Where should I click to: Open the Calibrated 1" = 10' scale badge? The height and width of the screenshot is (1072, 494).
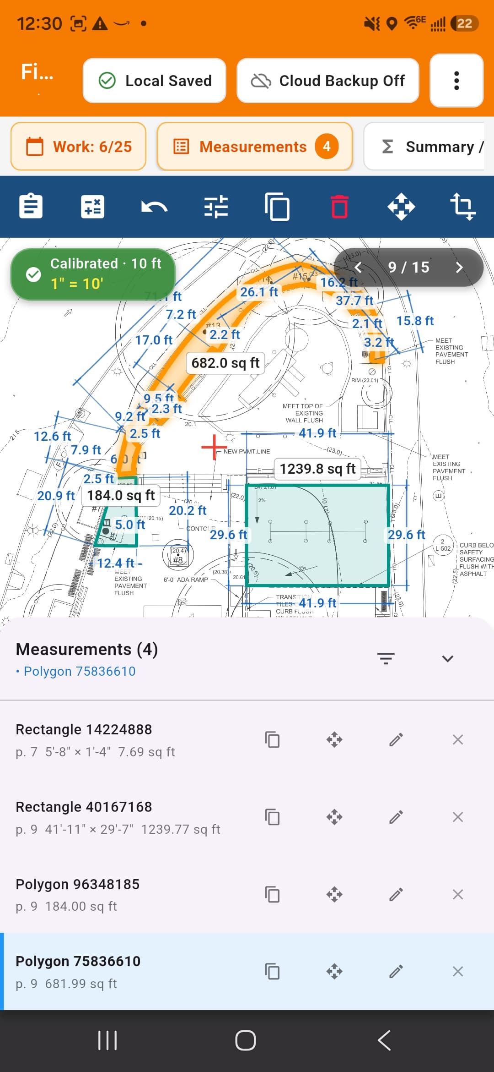pos(93,274)
